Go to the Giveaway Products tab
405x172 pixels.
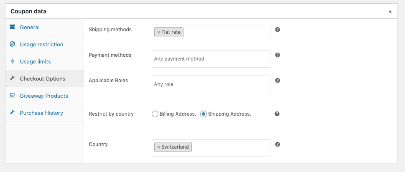click(44, 96)
